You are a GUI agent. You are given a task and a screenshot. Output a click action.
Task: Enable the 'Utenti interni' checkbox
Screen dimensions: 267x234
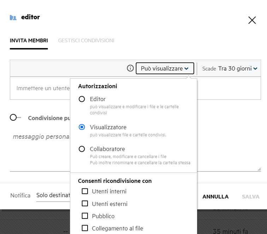click(x=85, y=191)
